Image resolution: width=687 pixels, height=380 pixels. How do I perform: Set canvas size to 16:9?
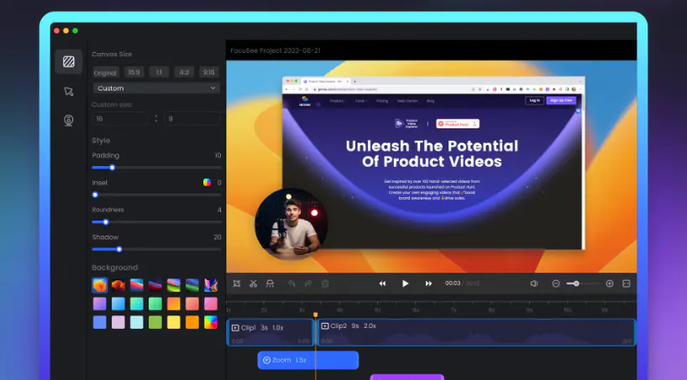(x=134, y=72)
